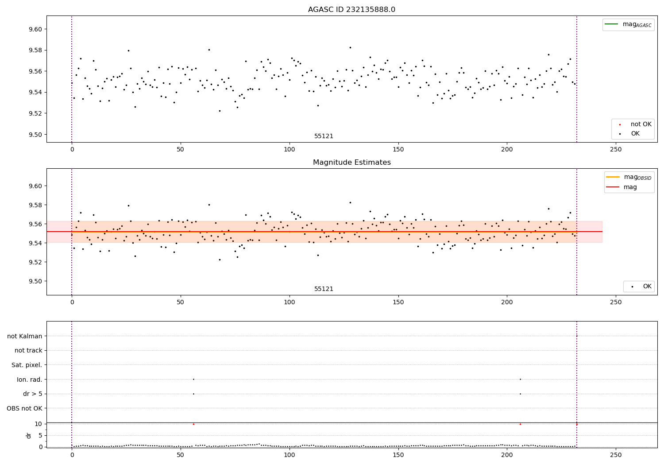The width and height of the screenshot is (664, 465).
Task: Click the OK legend entry in Magnitude Estimates plot
Action: click(x=640, y=287)
